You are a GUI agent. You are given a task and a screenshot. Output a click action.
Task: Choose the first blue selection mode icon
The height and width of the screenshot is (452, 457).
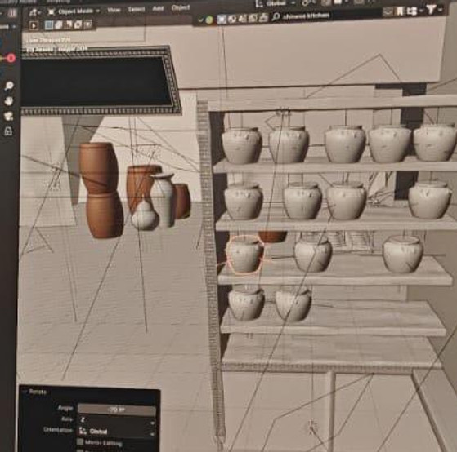49,25
